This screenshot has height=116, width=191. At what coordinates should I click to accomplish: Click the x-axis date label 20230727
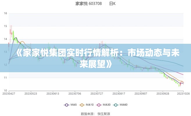click(97, 94)
